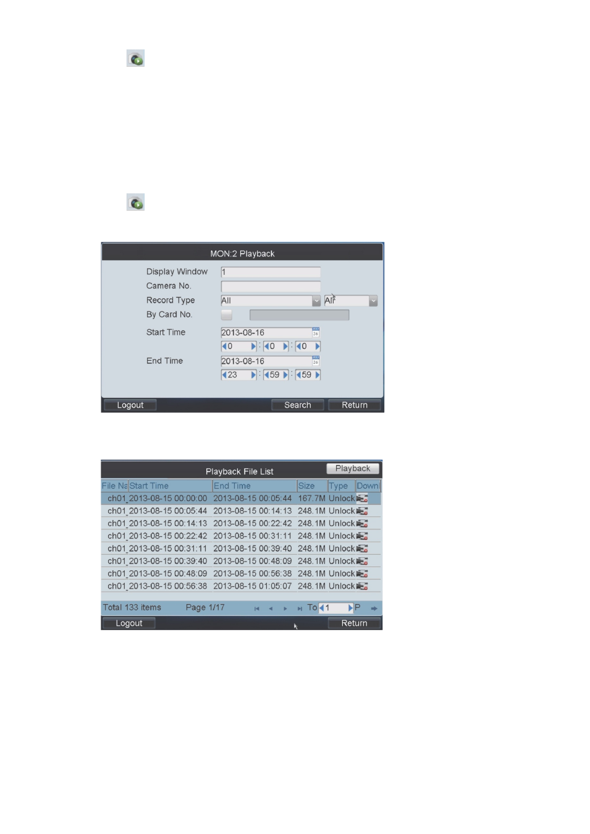Download the file starting 2013-08-15 00:14:13
Image resolution: width=590 pixels, height=834 pixels.
[x=362, y=523]
